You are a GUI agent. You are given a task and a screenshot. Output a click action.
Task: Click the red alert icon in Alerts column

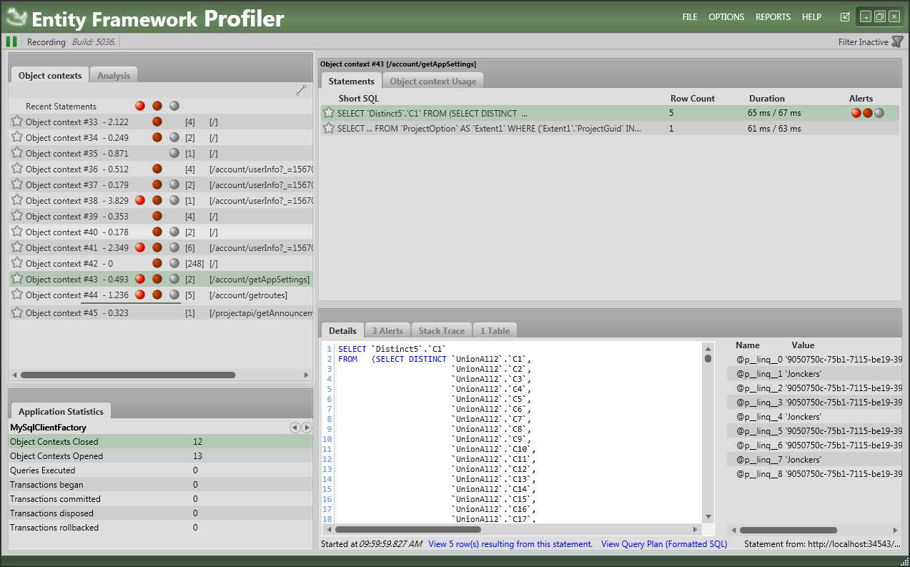tap(856, 113)
